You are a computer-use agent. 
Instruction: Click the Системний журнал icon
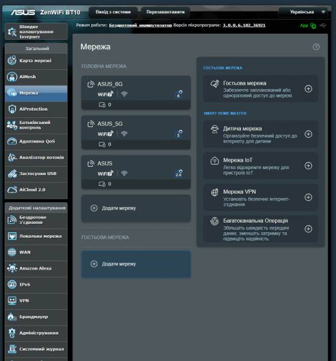point(12,349)
